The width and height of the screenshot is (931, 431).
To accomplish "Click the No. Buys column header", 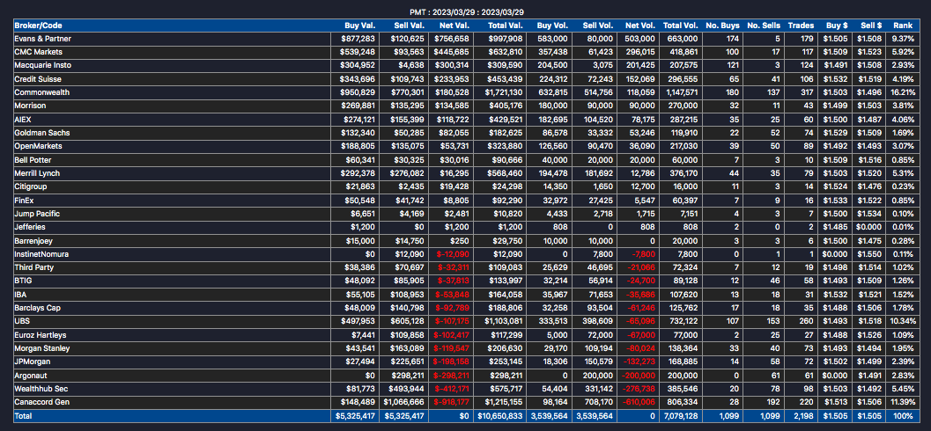I will point(722,26).
